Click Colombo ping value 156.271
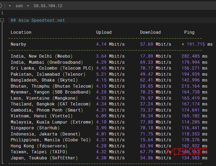Screen dimensions: 216x166 pyautogui.click(x=190, y=68)
